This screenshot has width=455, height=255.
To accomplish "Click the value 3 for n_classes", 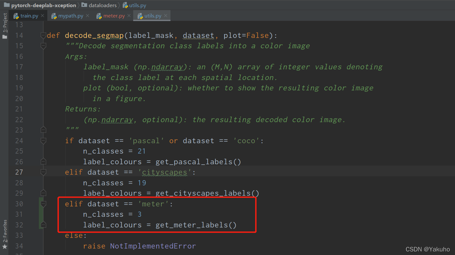I will [139, 214].
